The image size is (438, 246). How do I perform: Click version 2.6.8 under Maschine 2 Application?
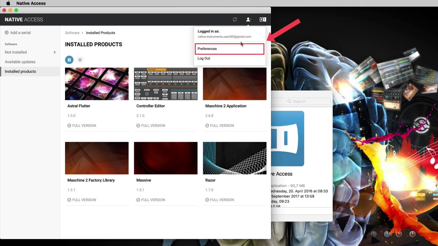pos(209,116)
